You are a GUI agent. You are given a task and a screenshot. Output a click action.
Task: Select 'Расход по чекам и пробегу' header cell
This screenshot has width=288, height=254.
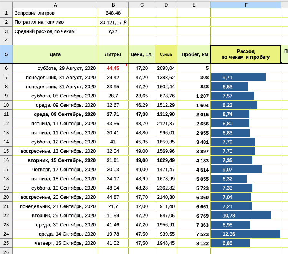tap(246, 54)
